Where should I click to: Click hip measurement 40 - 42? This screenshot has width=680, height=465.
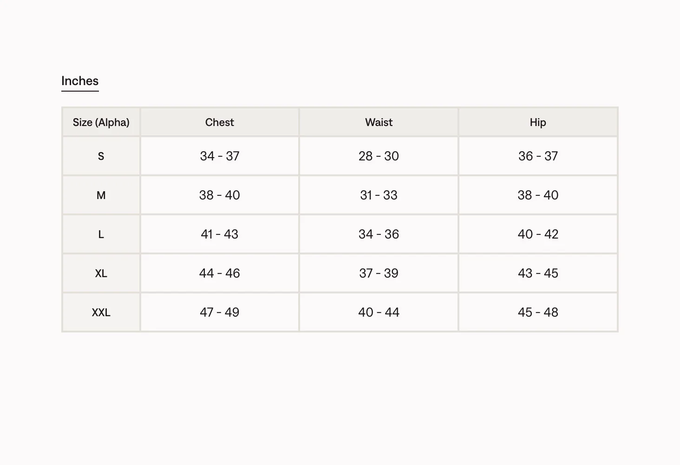[x=538, y=234]
